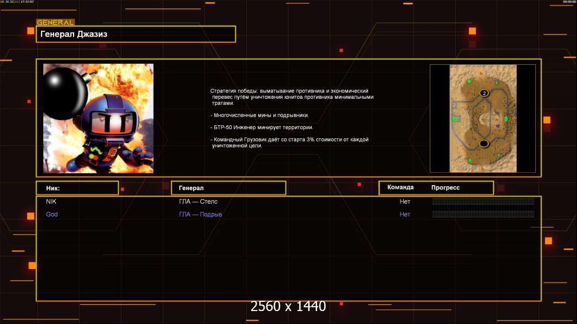Click the timer readout in corner
577x324 pixels.
tap(569, 2)
